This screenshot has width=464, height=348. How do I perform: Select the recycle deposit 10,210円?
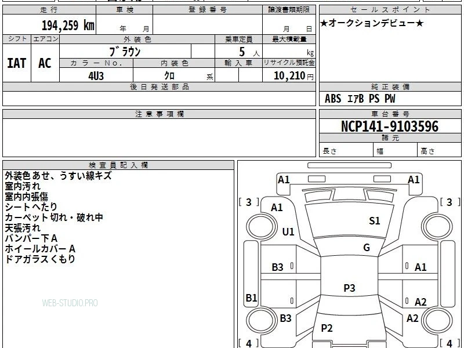(293, 76)
